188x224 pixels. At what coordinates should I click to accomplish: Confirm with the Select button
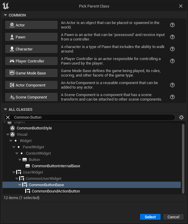(x=150, y=217)
